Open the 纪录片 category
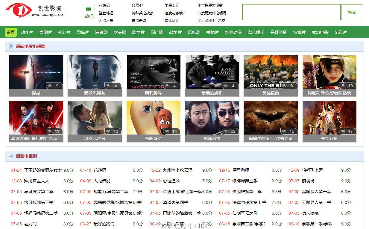 click(341, 32)
